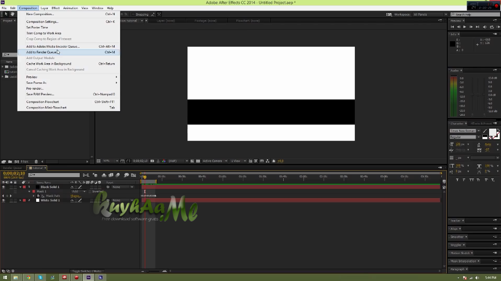The height and width of the screenshot is (281, 501).
Task: Toggle the Mask Path stopwatch
Action: coord(38,196)
